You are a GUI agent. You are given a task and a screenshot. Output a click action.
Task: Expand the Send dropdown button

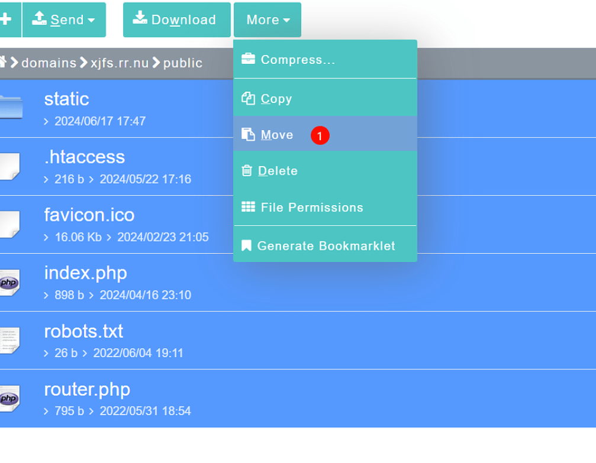pyautogui.click(x=65, y=20)
